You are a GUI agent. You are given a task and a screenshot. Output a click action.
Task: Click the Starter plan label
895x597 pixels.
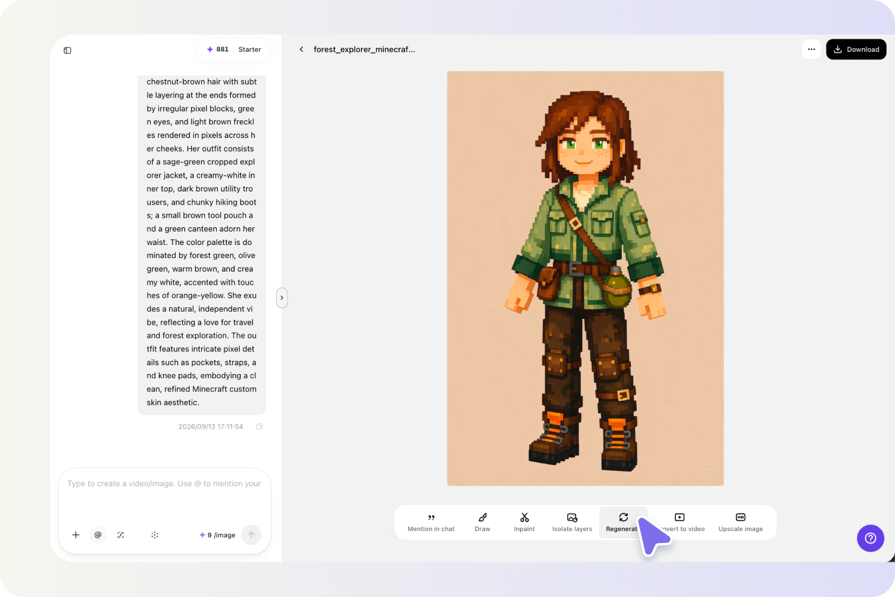tap(250, 49)
